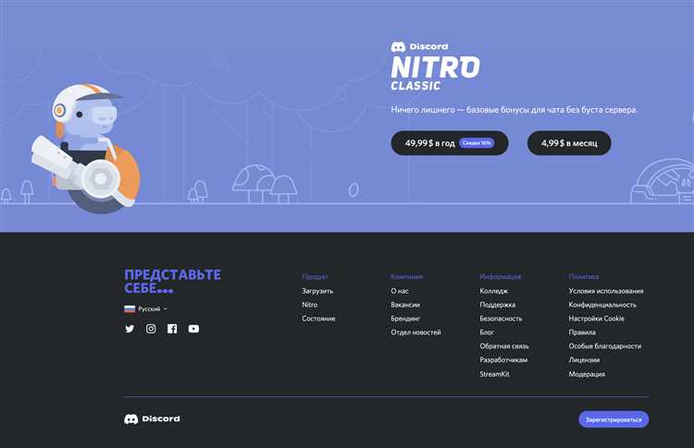Open the Состояние link

point(318,318)
